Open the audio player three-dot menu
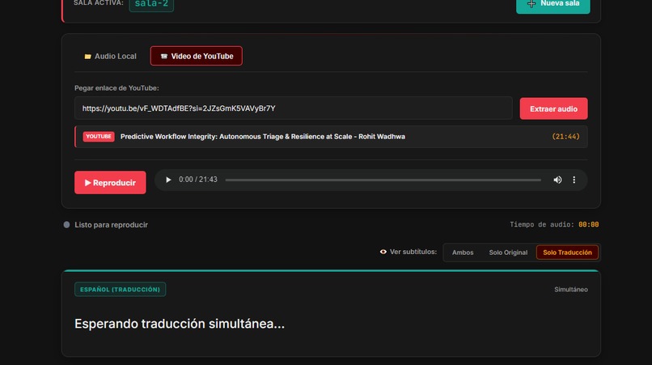 (574, 180)
